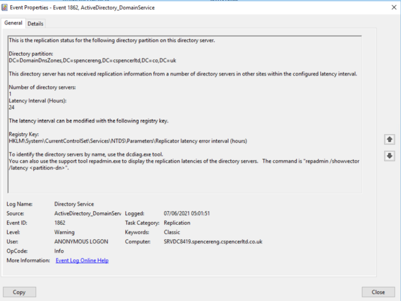
Task: Click the Level value Warning
Action: point(64,232)
